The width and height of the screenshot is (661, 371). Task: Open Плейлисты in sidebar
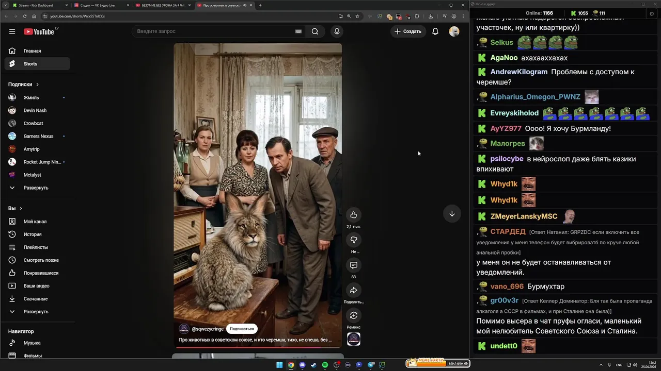tap(37, 247)
